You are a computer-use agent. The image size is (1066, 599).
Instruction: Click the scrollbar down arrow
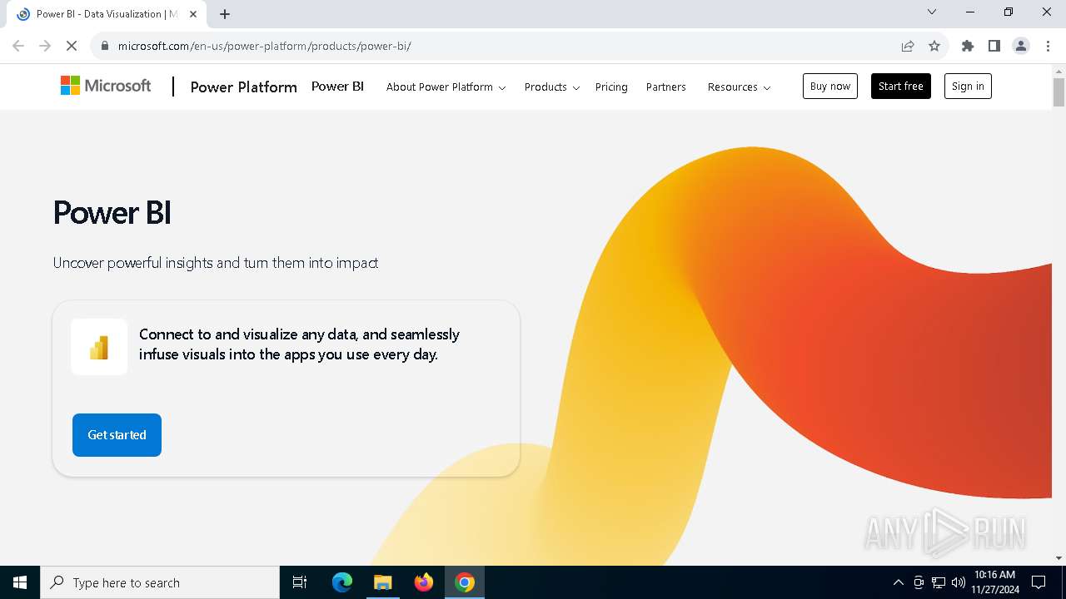1059,558
